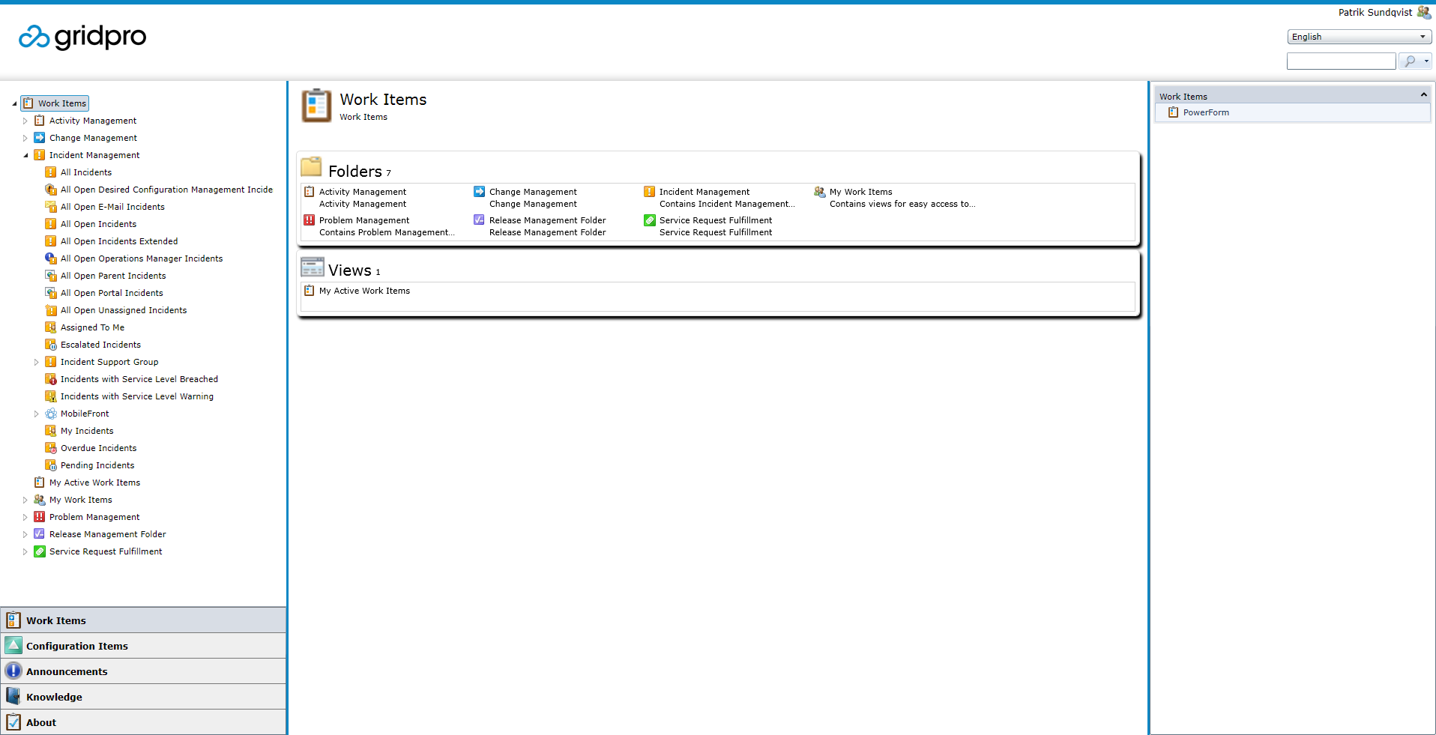Click the Incidents with Service Level Breached icon
1436x735 pixels.
click(x=51, y=379)
